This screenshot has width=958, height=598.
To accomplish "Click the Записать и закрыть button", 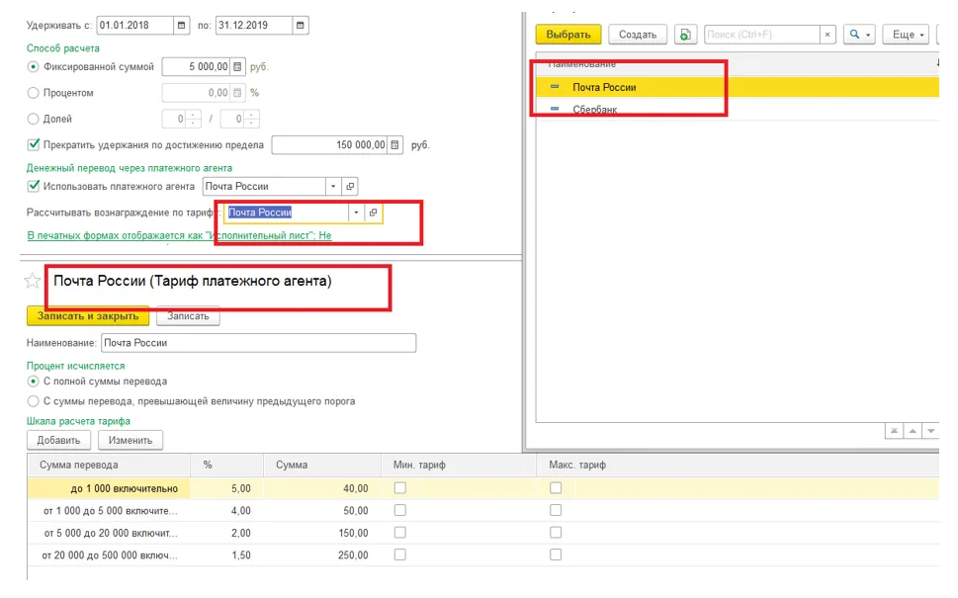I will (88, 316).
